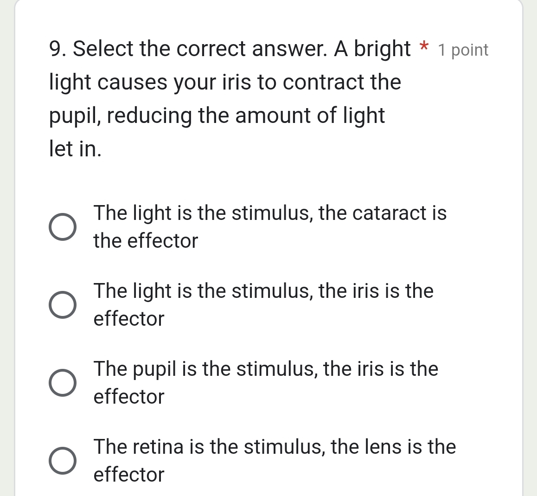The image size is (537, 496).
Task: Click the gray margin left of the card
Action: click(6, 232)
